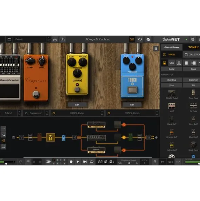Image resolution: width=200 pixels, height=201 pixels.
Task: Step through presets with Default arrows
Action: coord(48,39)
